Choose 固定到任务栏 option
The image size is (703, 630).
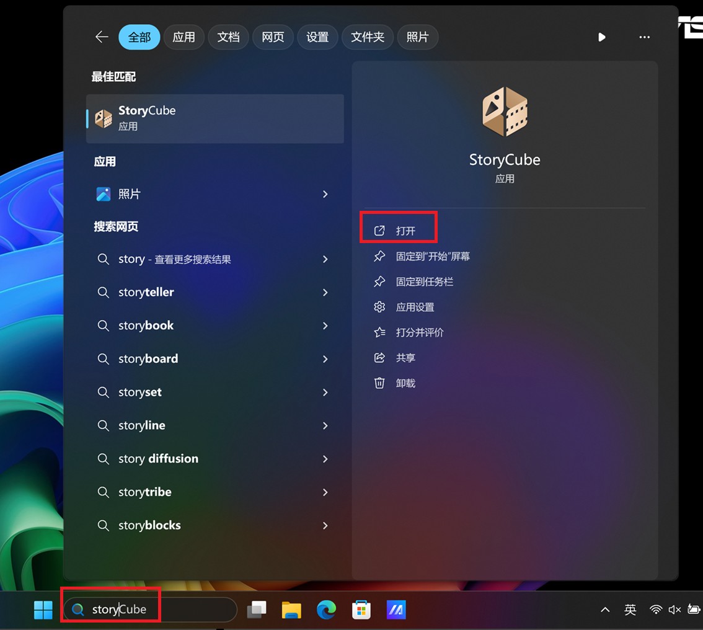point(424,282)
